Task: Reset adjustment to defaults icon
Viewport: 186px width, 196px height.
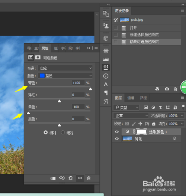Action: [x=71, y=178]
